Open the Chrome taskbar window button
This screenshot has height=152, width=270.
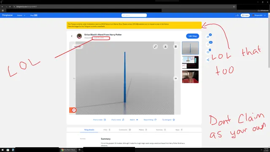(x=68, y=150)
